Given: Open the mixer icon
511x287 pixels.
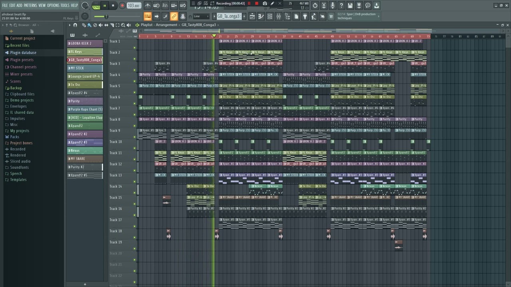Looking at the screenshot, I should (x=278, y=16).
